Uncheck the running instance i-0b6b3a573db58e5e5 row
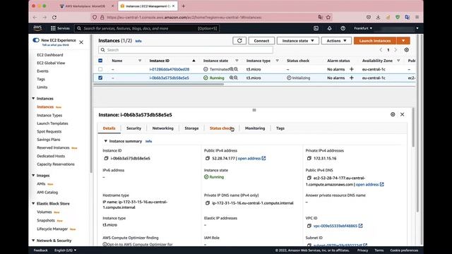Image resolution: width=452 pixels, height=254 pixels. point(100,78)
